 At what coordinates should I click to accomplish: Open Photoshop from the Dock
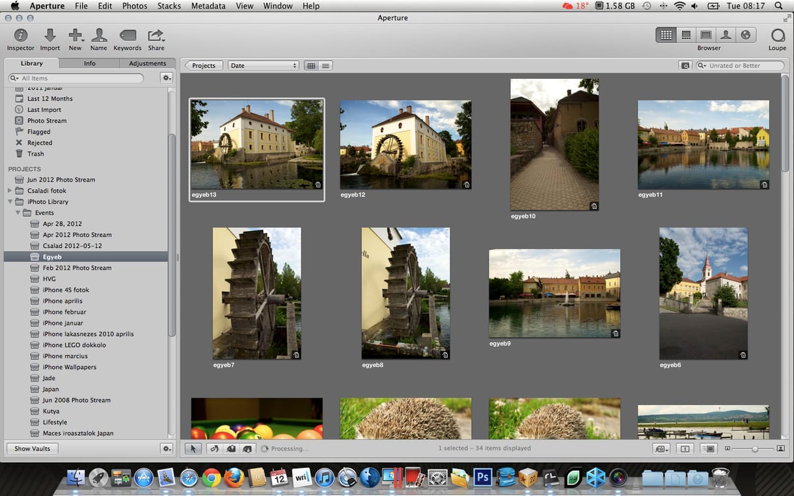[482, 477]
